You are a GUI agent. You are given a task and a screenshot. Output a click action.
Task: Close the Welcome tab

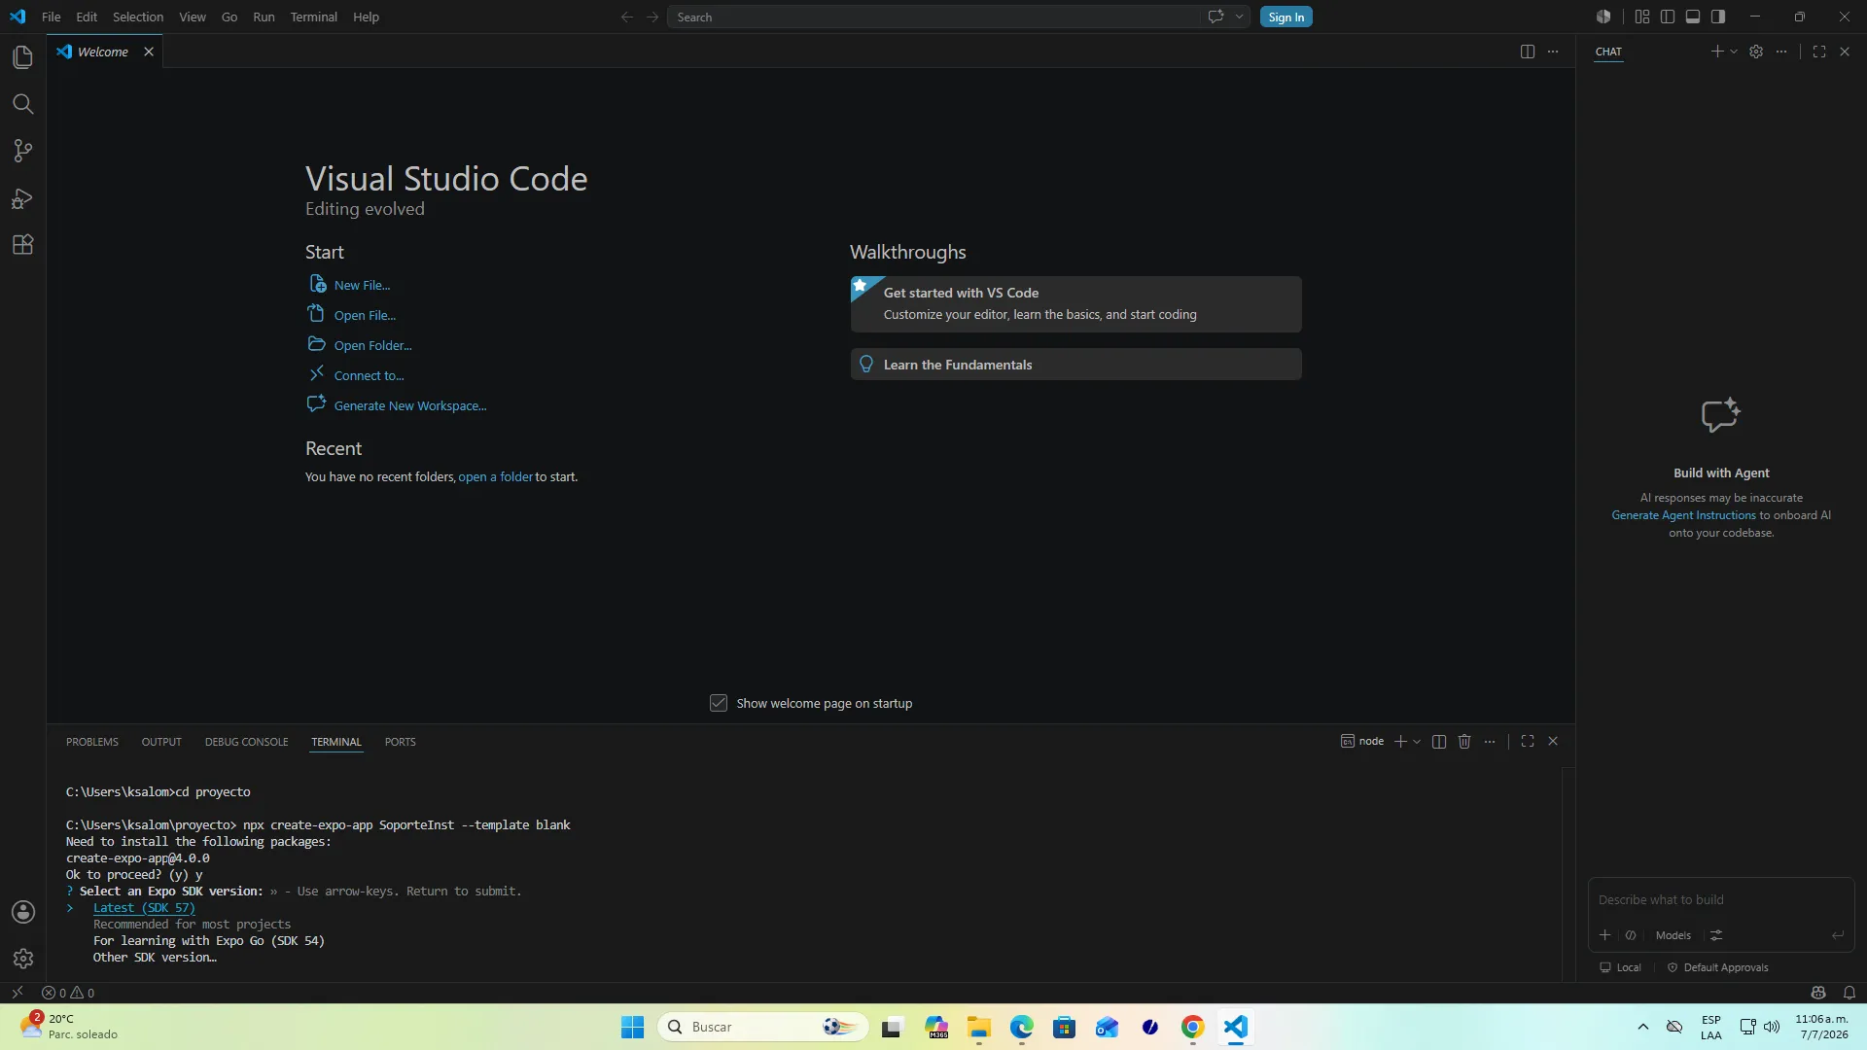(149, 52)
